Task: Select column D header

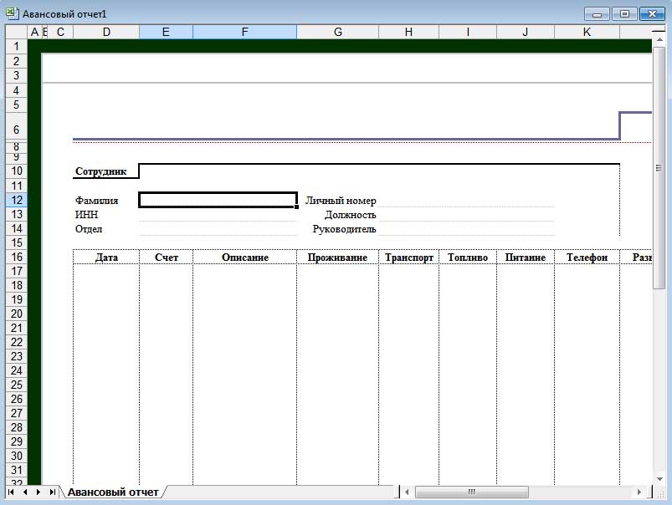Action: [106, 32]
